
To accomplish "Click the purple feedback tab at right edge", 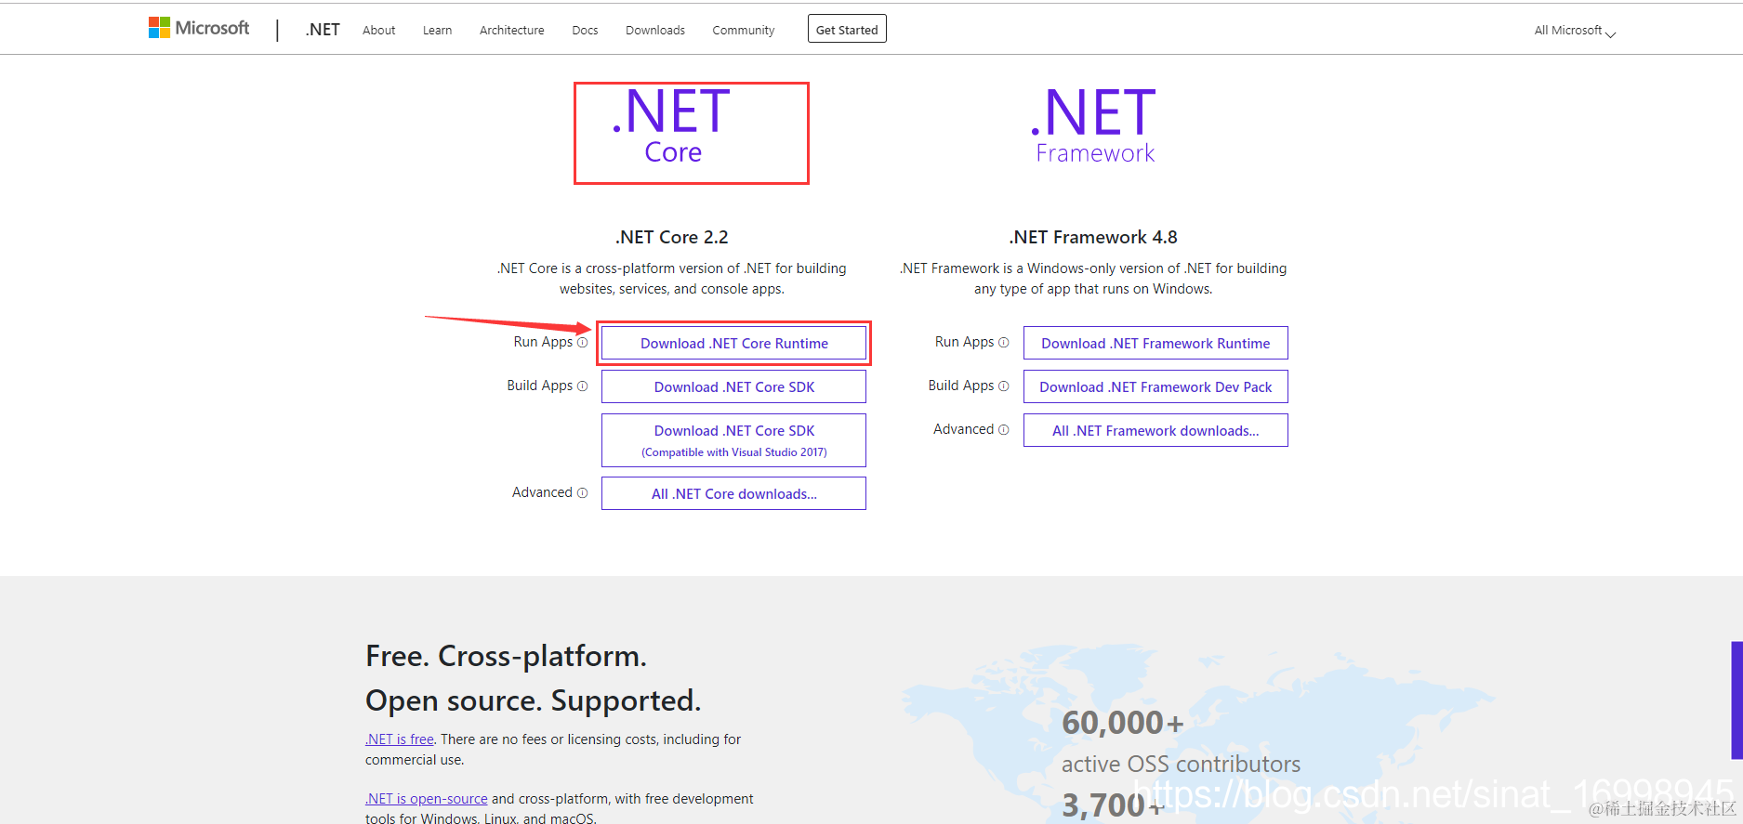I will (x=1736, y=700).
